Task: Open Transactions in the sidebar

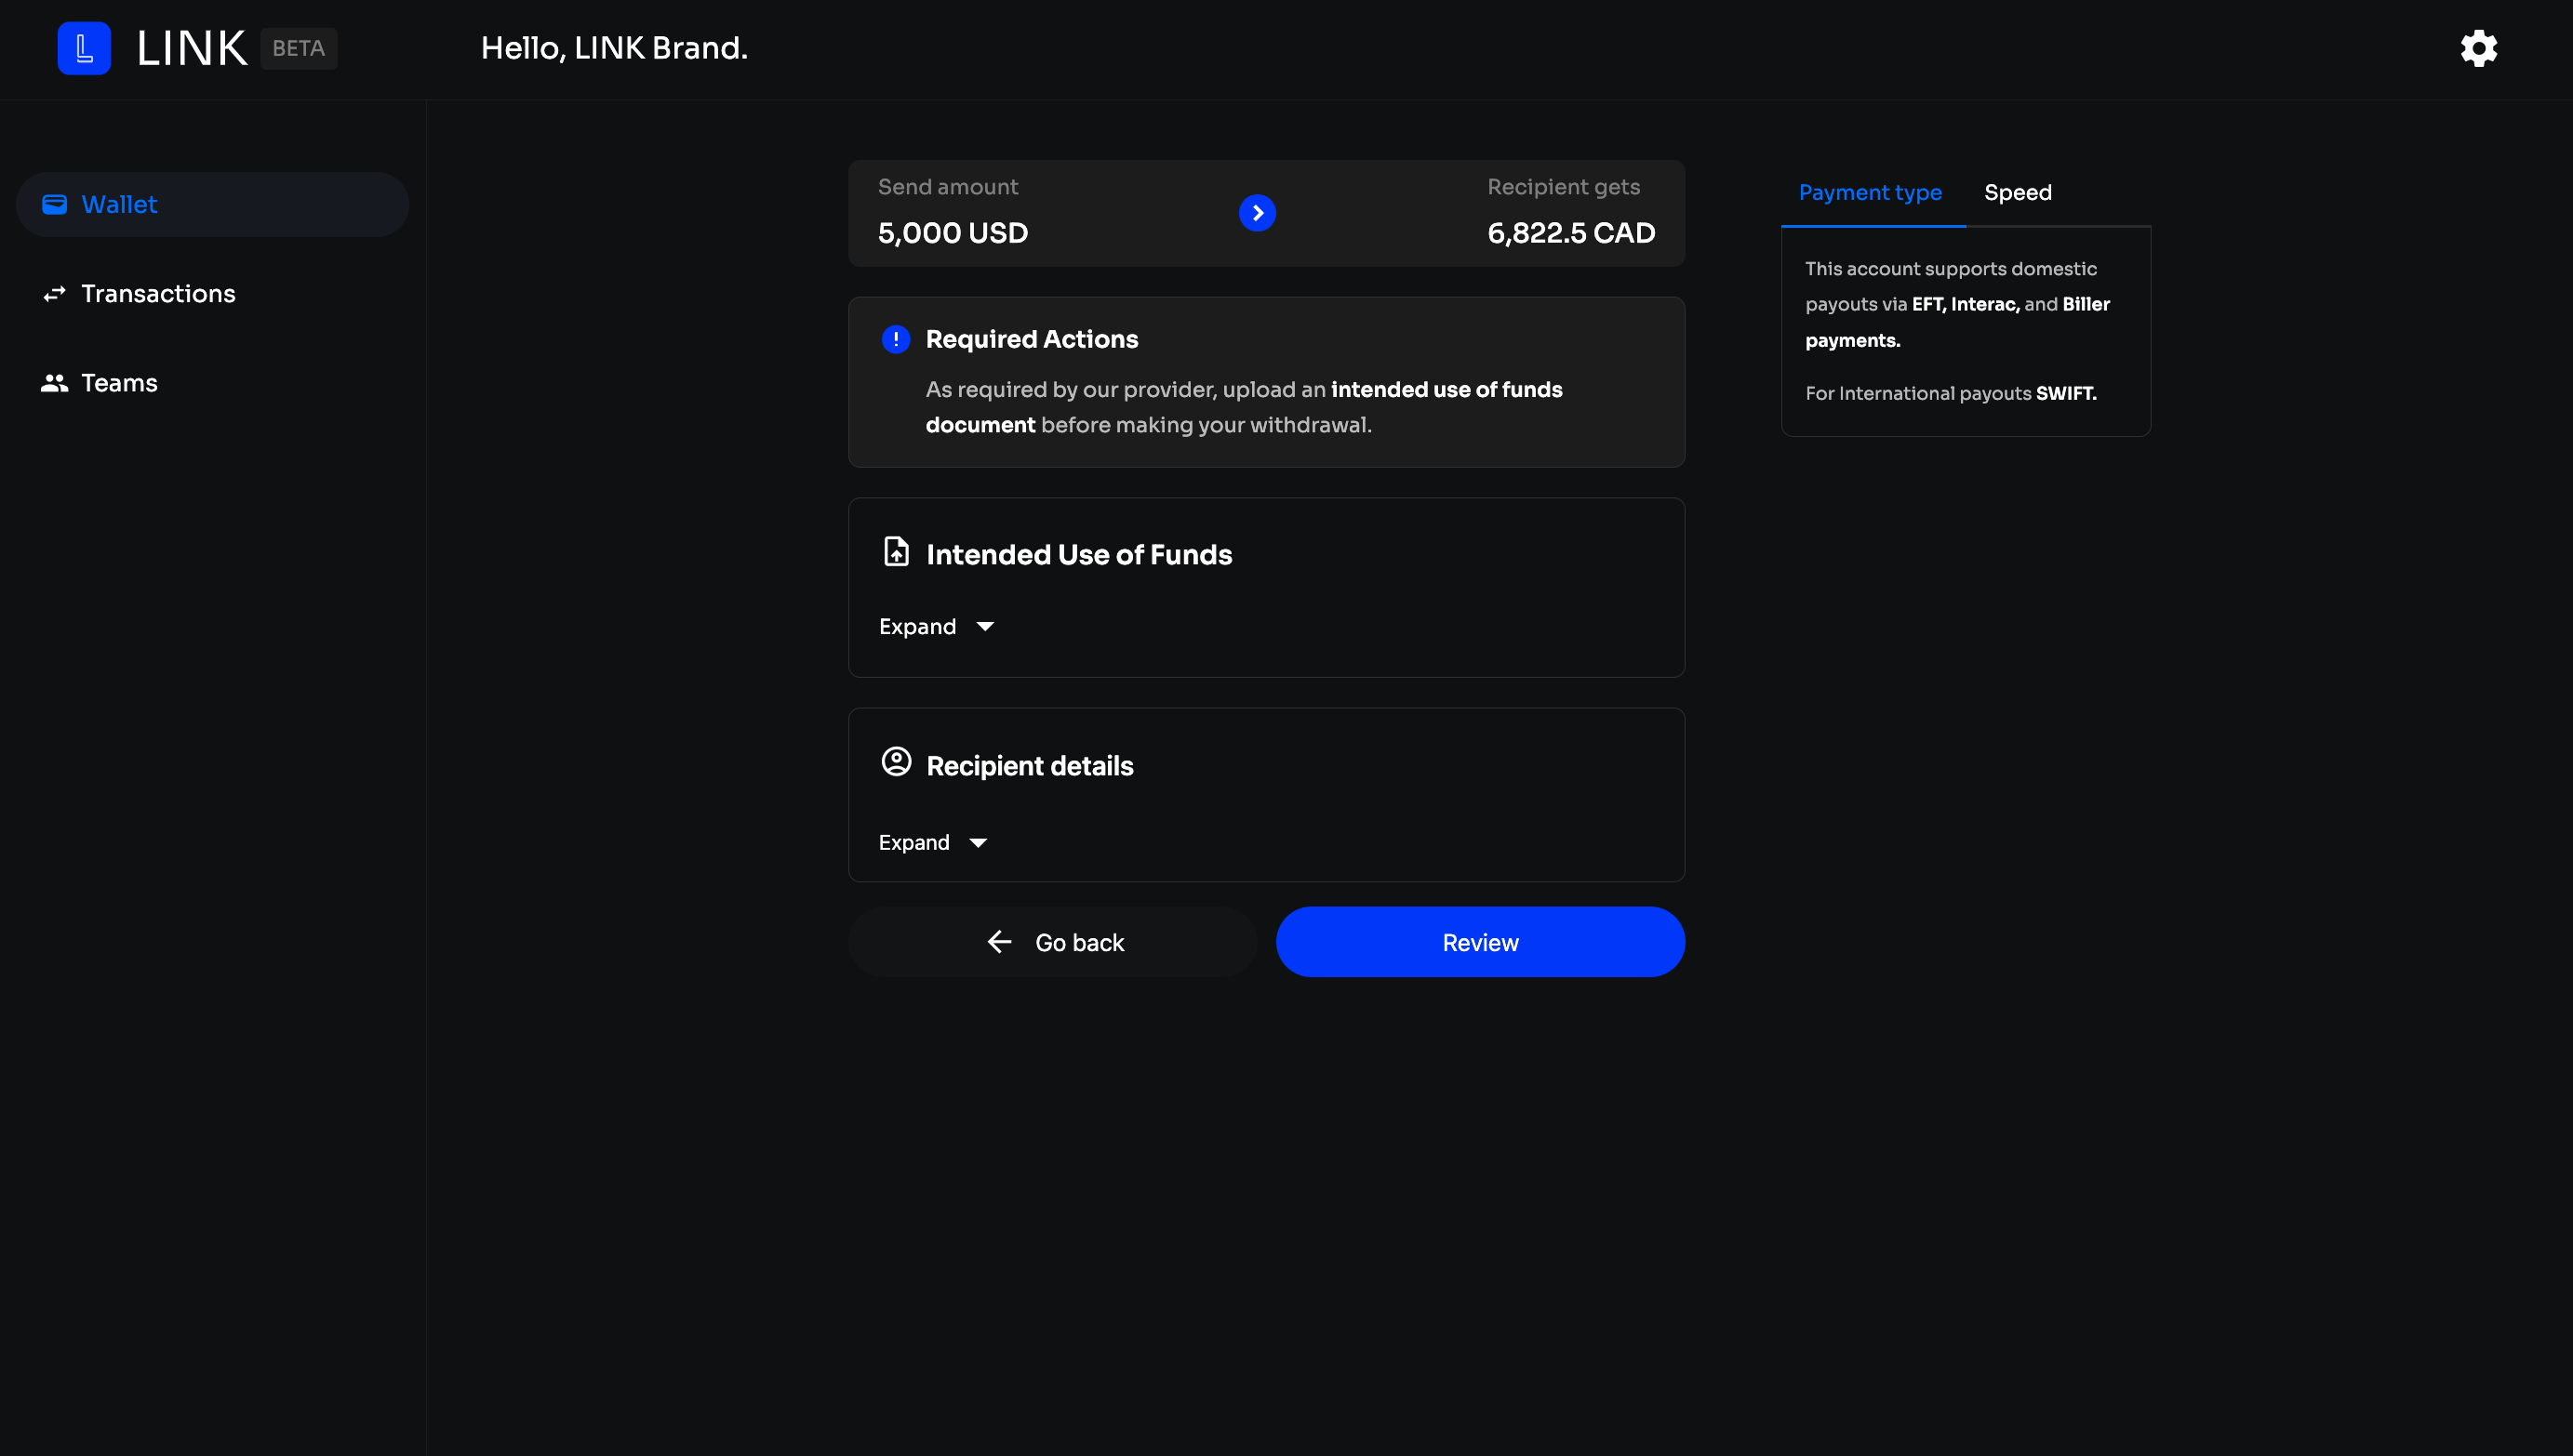Action: pos(158,294)
